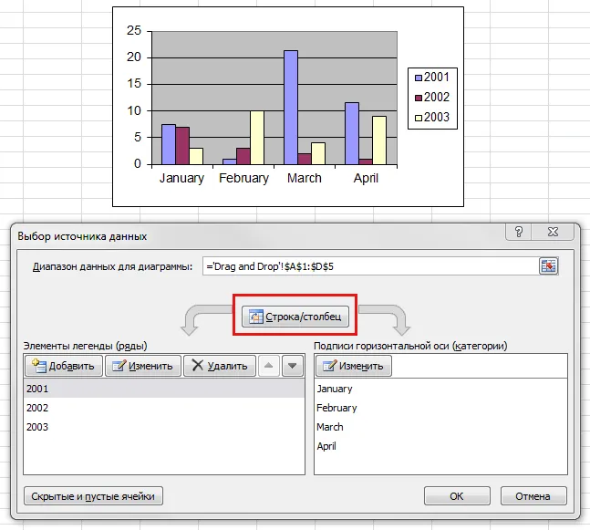590x530 pixels.
Task: Click the tall March 2001 bar in chart
Action: (x=291, y=108)
